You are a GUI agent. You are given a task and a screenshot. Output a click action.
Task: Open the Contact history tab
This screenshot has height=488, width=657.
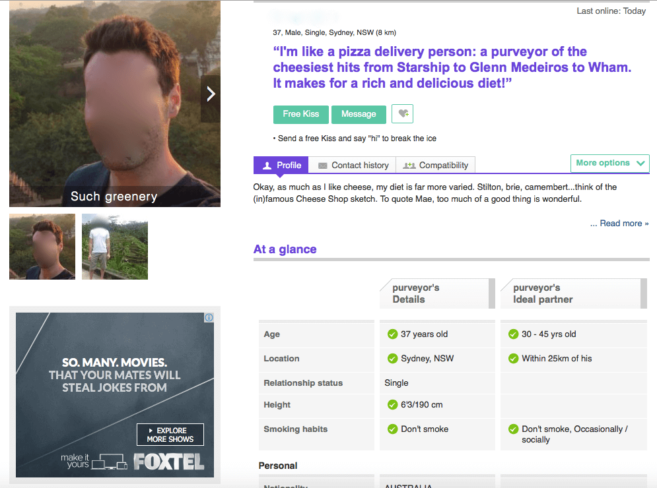(x=353, y=166)
